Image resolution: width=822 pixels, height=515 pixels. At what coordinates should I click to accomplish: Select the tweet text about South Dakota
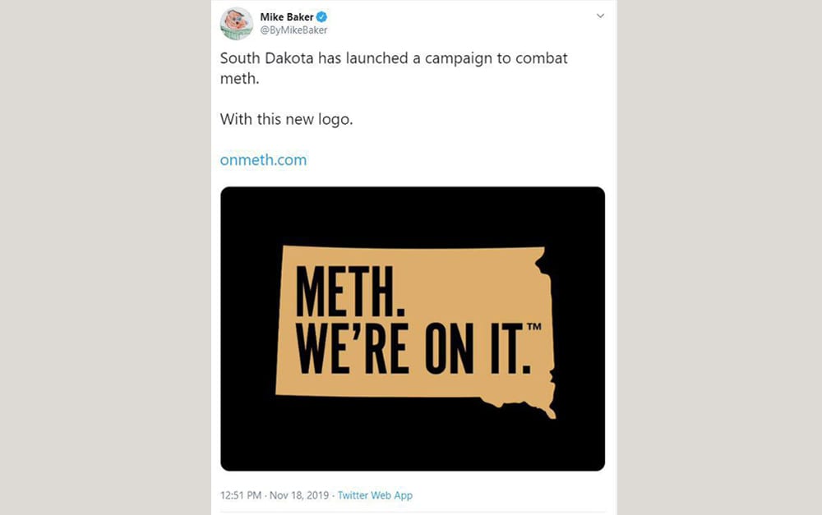pos(394,68)
